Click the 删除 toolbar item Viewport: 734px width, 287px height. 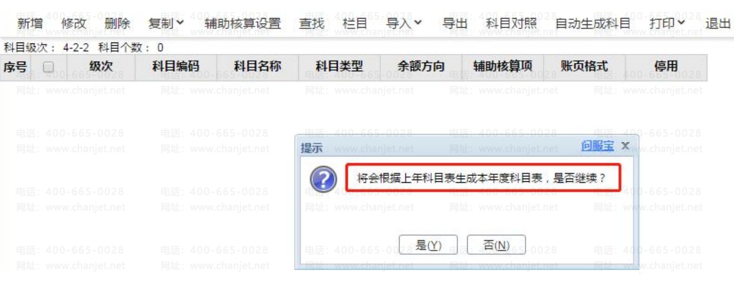pyautogui.click(x=117, y=23)
